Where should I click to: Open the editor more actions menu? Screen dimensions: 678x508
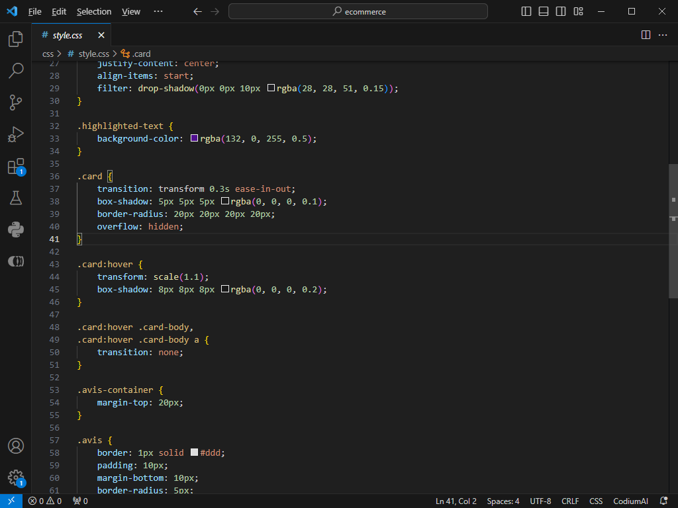click(663, 34)
